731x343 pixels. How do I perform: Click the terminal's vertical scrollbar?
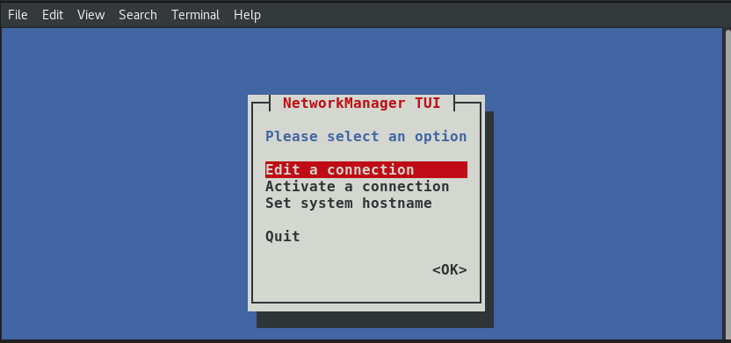pos(727,184)
